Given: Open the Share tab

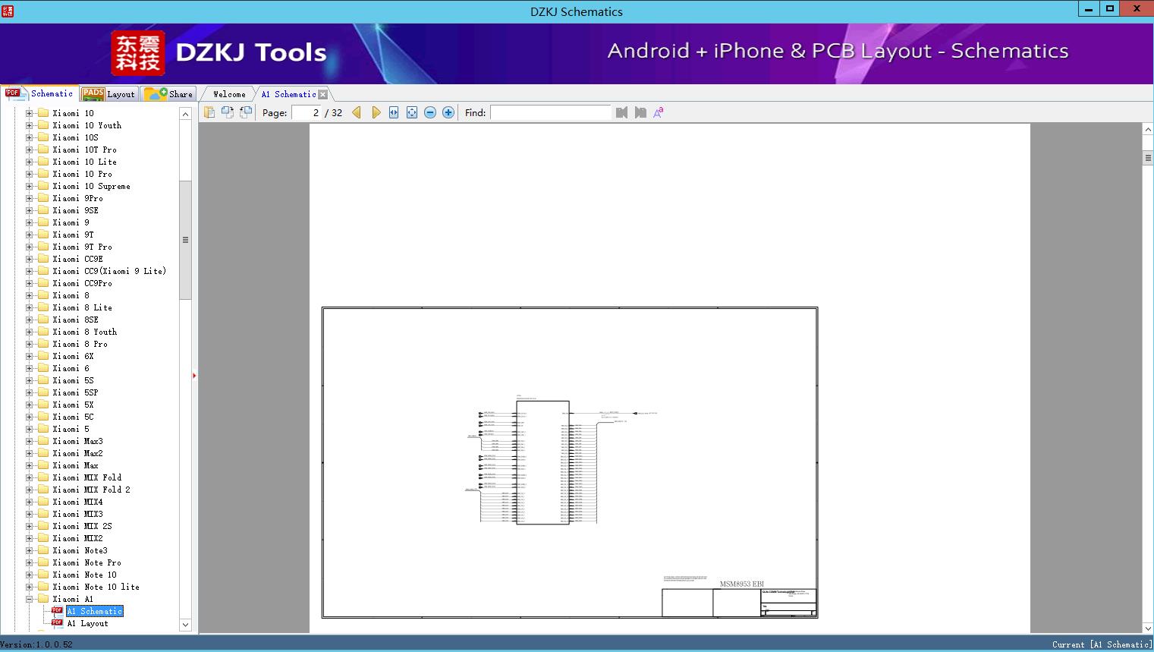Looking at the screenshot, I should (x=168, y=94).
